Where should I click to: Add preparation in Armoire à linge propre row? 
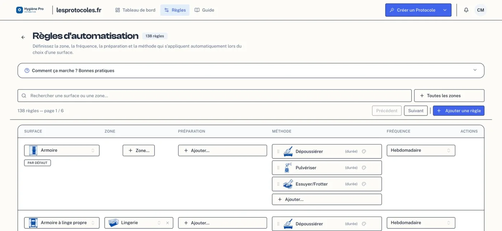click(223, 223)
